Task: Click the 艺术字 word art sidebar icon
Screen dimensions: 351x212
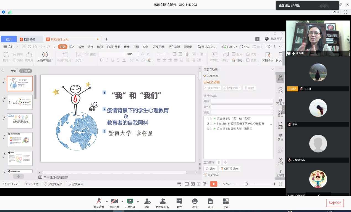Action: (280, 101)
